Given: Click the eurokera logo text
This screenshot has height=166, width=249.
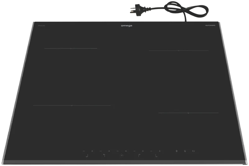Looking at the screenshot, I should (x=210, y=25).
